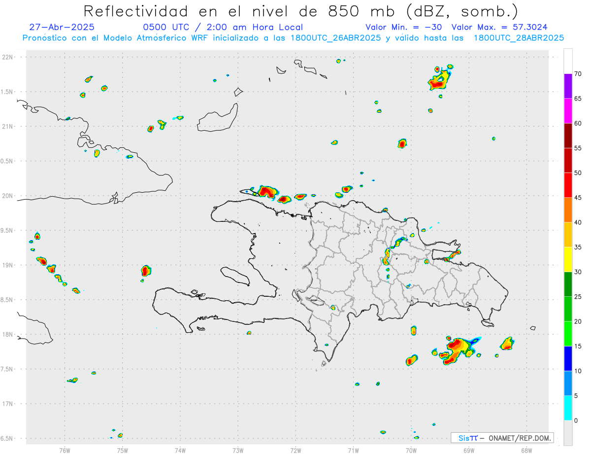
Task: Click the gold 35–40 dBZ colorbar segment
Action: (568, 235)
